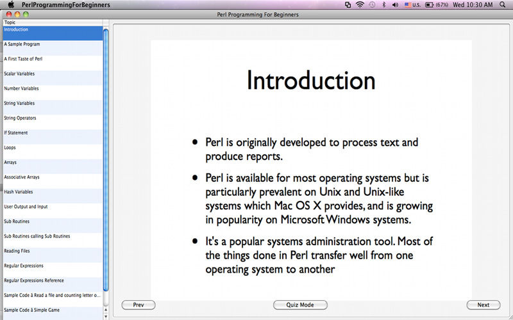Viewport: 513px width, 320px height.
Task: Click the topic list scrollbar thumb
Action: 106,160
